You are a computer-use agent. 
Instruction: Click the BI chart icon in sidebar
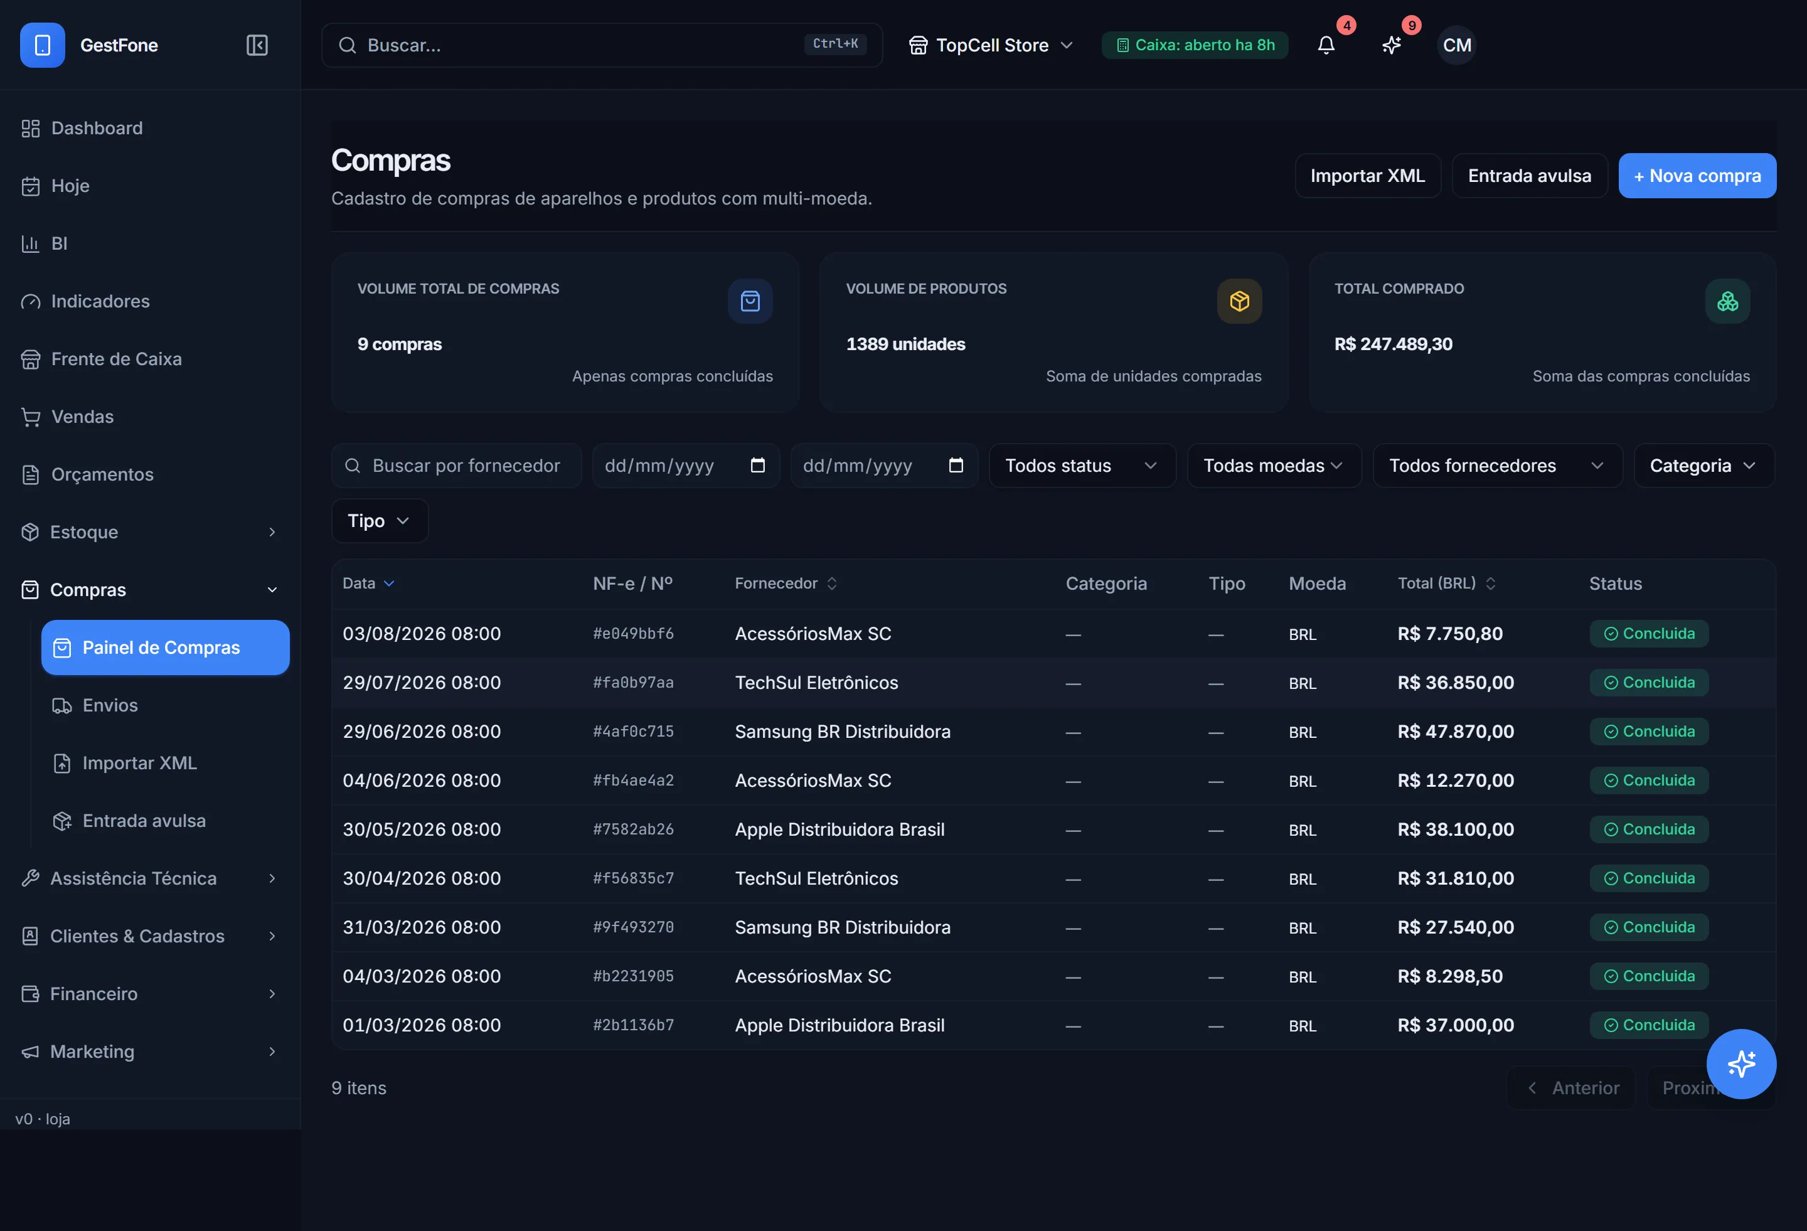click(30, 243)
